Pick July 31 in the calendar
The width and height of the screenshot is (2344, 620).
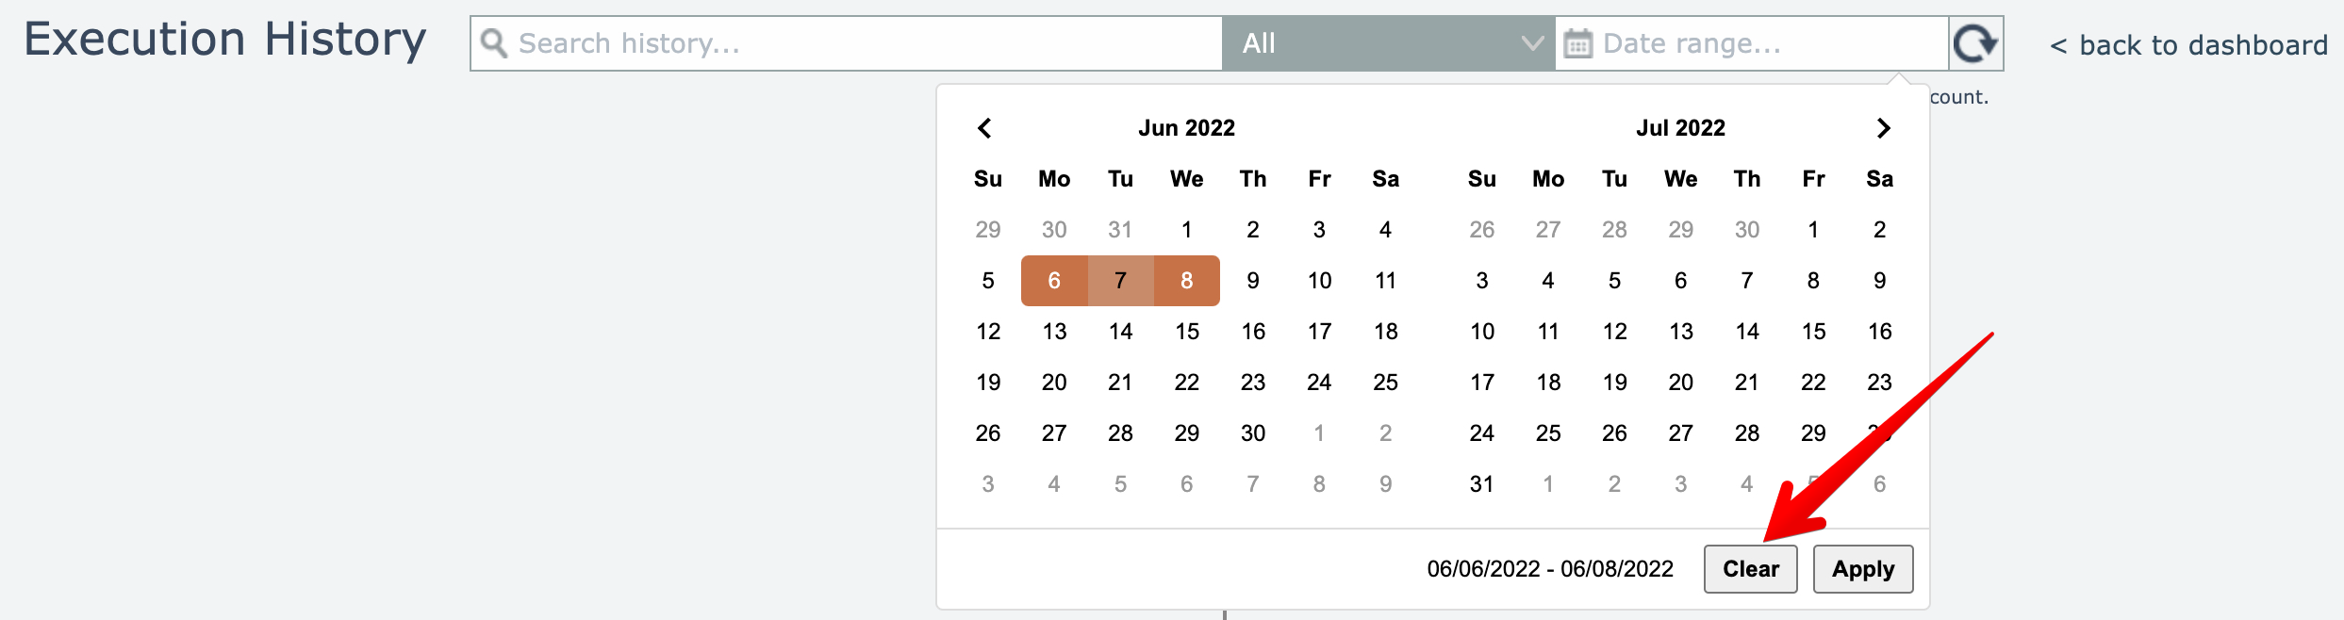[x=1482, y=484]
